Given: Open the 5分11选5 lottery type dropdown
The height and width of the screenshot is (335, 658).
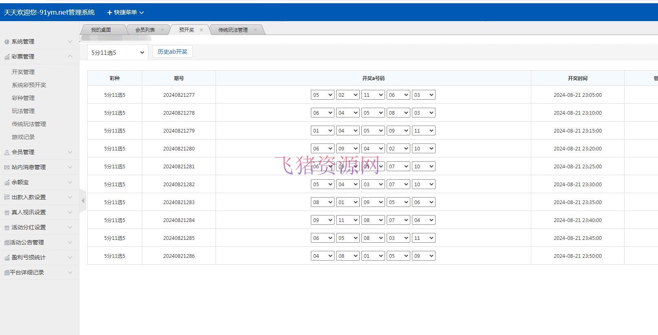Looking at the screenshot, I should pyautogui.click(x=118, y=52).
